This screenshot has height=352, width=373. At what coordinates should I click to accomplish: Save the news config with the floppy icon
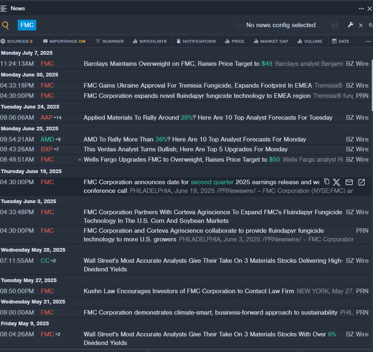(335, 25)
